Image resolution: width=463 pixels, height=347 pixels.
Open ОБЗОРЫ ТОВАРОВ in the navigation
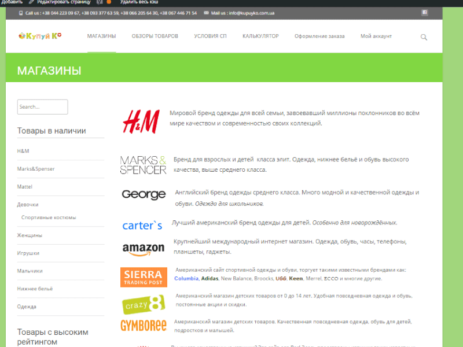pyautogui.click(x=155, y=36)
